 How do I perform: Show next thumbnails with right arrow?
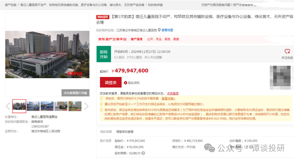coord(86,106)
